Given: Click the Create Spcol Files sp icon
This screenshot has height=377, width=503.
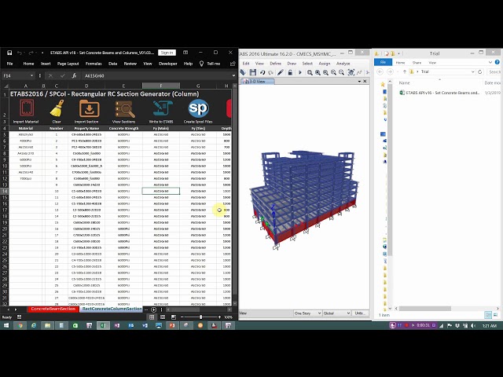Looking at the screenshot, I should 198,108.
